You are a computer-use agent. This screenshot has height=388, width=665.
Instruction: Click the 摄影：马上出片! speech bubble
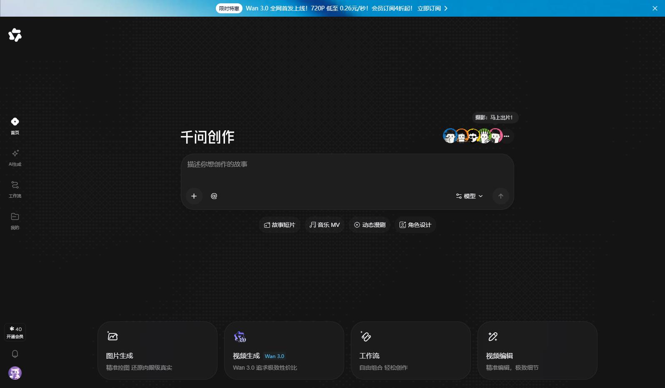[495, 118]
